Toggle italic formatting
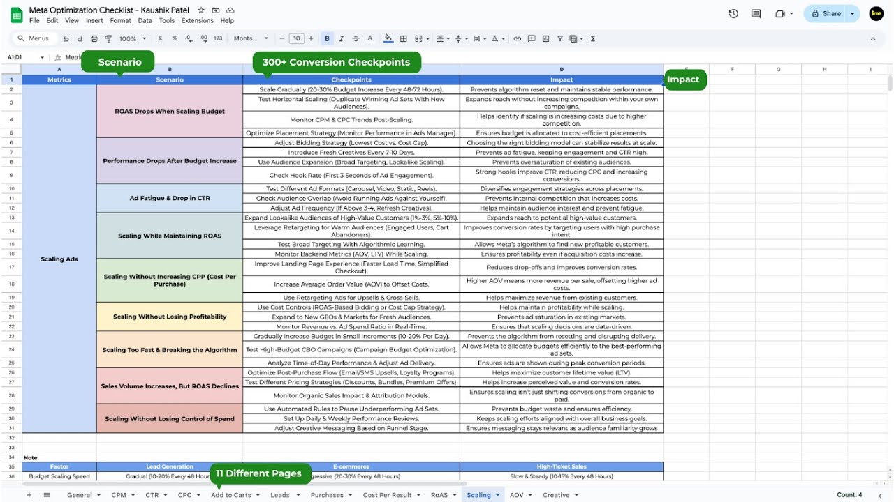 pyautogui.click(x=342, y=39)
